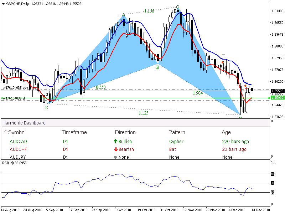Click the C point label of harmonic pattern
This screenshot has width=285, height=214.
pyautogui.click(x=177, y=7)
